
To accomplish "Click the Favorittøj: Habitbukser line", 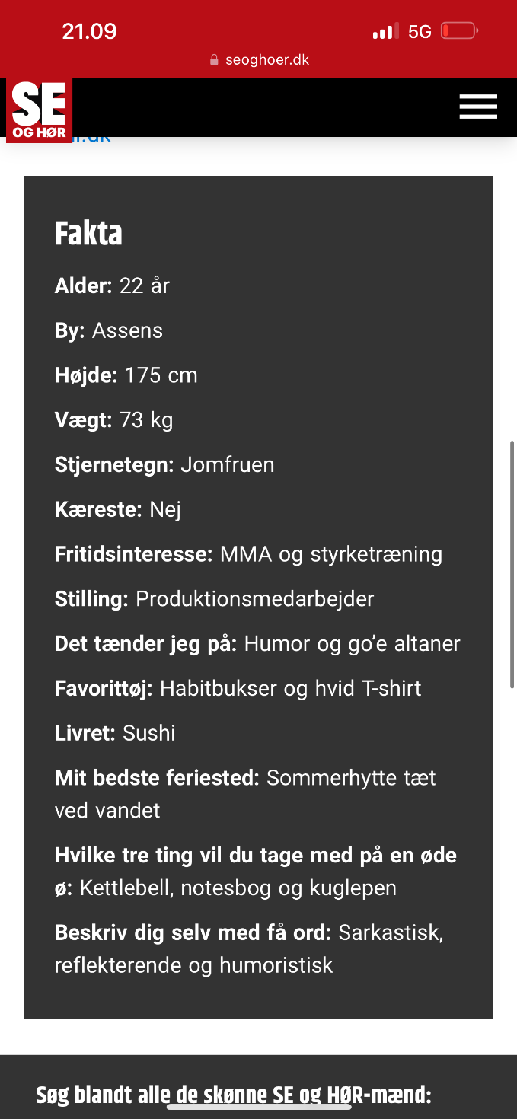I will click(x=238, y=688).
